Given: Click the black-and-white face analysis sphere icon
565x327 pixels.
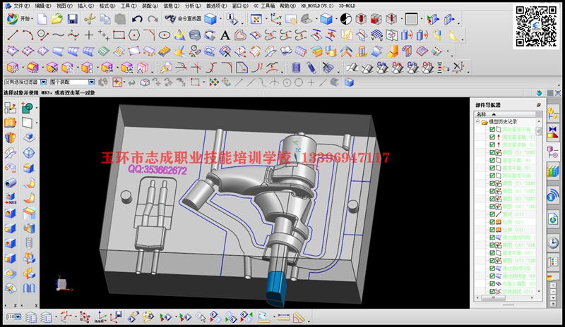Looking at the screenshot, I should [x=345, y=19].
